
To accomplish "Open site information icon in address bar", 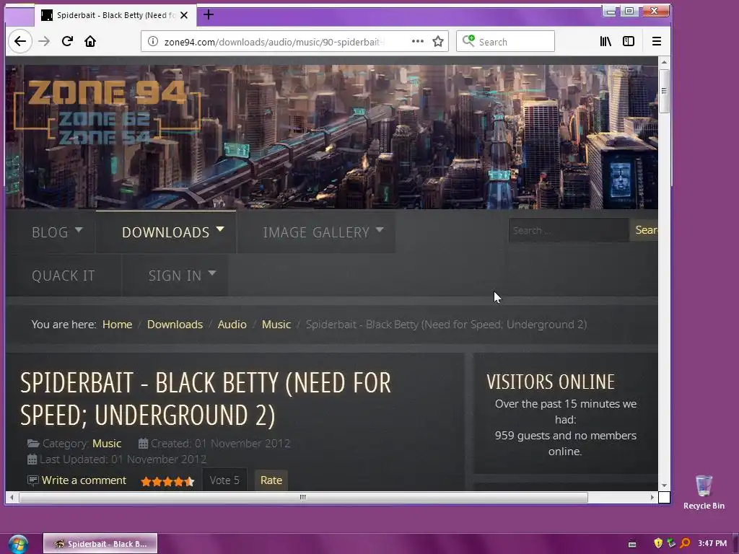I will pos(153,41).
